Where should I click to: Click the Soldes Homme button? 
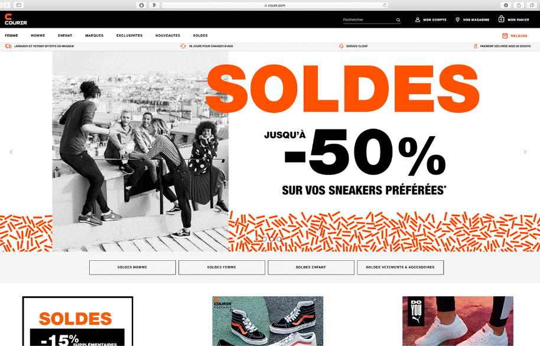click(x=132, y=267)
